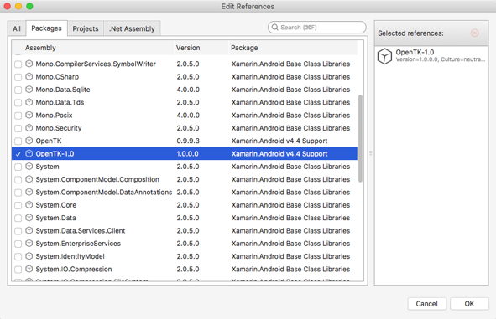Tick the System.IdentityModel checkbox
This screenshot has height=319, width=496.
(18, 256)
